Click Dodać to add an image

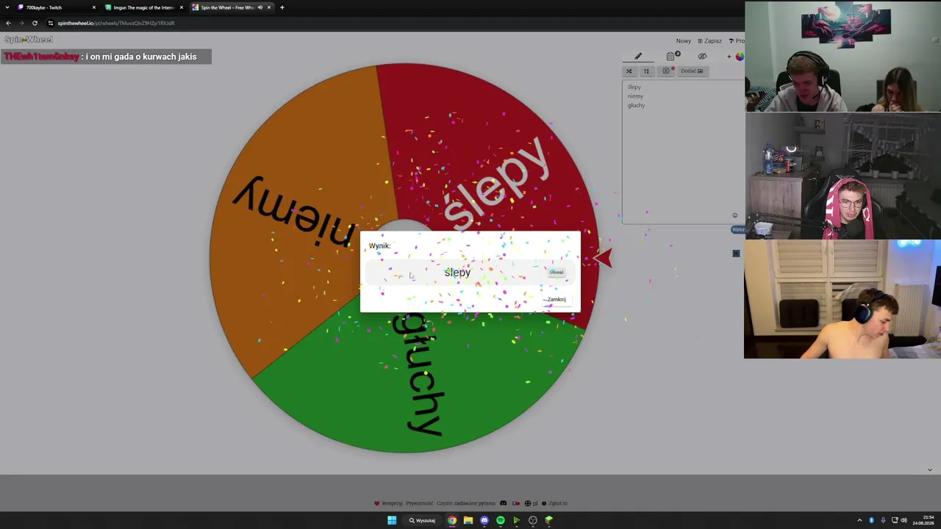(692, 71)
